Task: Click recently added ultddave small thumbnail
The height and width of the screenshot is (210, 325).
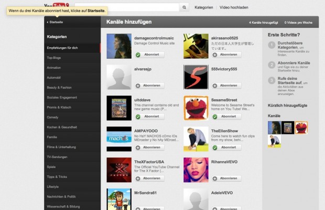Action: [x=288, y=128]
